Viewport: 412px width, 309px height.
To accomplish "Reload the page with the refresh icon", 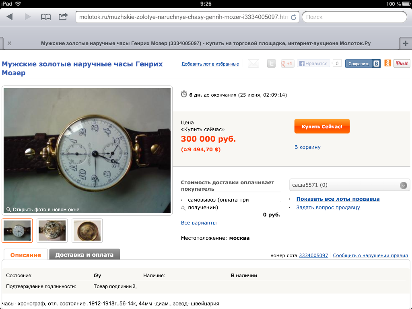I will pyautogui.click(x=293, y=17).
